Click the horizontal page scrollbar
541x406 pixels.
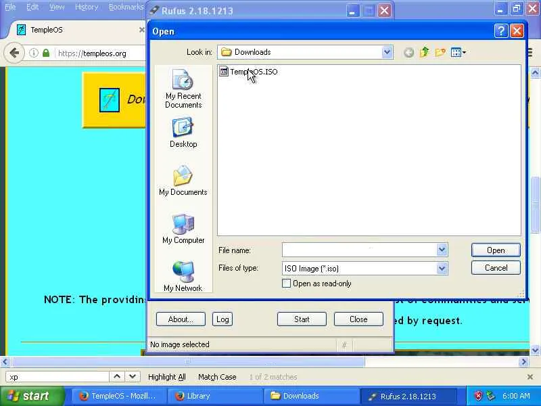click(187, 362)
